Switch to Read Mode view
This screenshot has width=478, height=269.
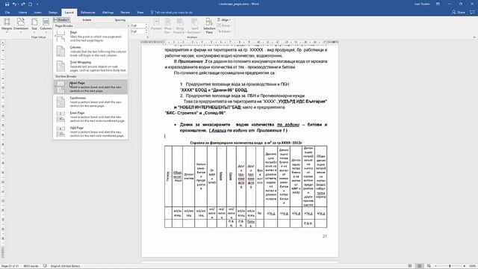pyautogui.click(x=410, y=266)
